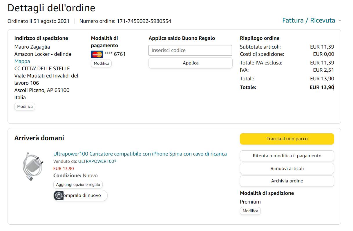
Task: Click Aggiungi opzione regalo
Action: click(x=78, y=184)
